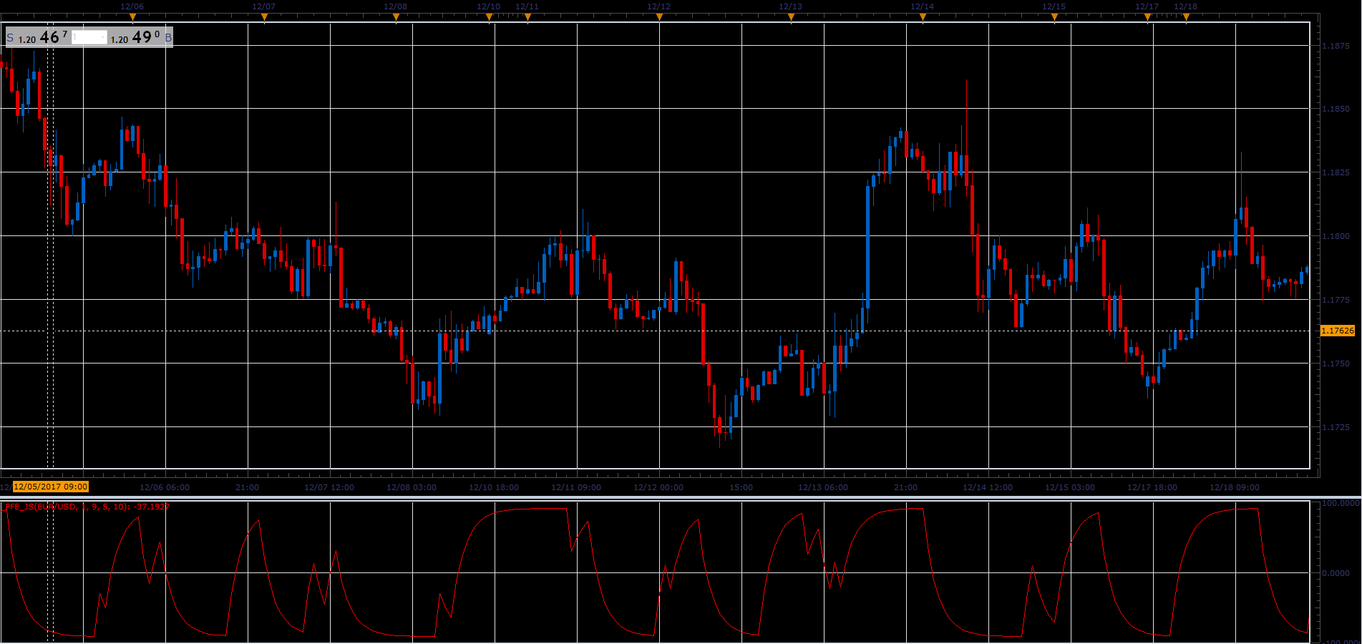Screen dimensions: 1362x644
Task: Click the 100.0000 indicator scale label
Action: point(1340,504)
